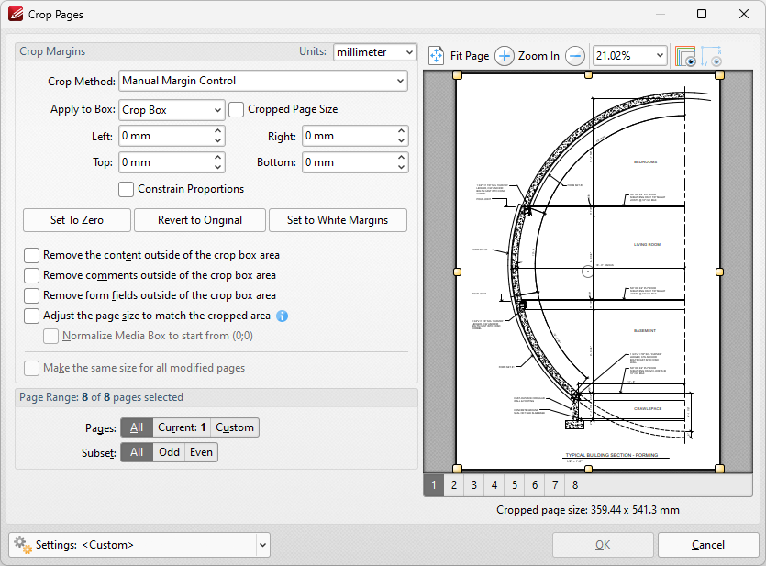
Task: Open the Crop Method dropdown
Action: [263, 81]
